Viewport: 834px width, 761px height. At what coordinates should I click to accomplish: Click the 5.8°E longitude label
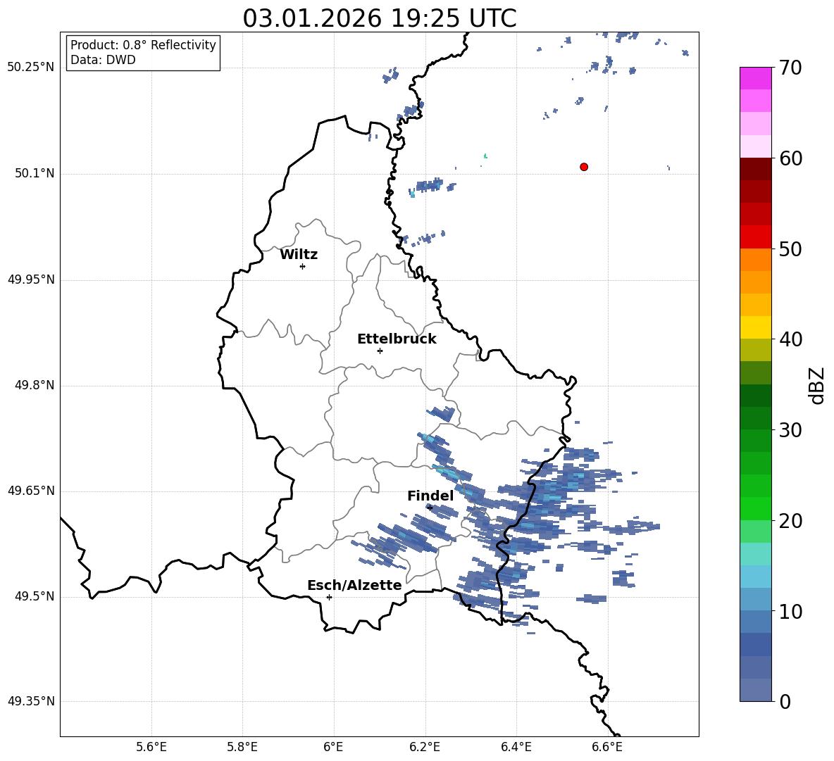click(x=242, y=747)
